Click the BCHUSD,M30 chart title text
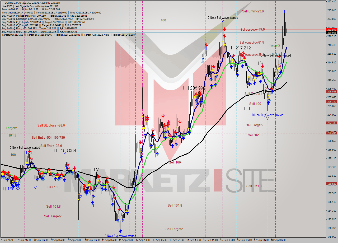The width and height of the screenshot is (338, 243). pyautogui.click(x=13, y=3)
